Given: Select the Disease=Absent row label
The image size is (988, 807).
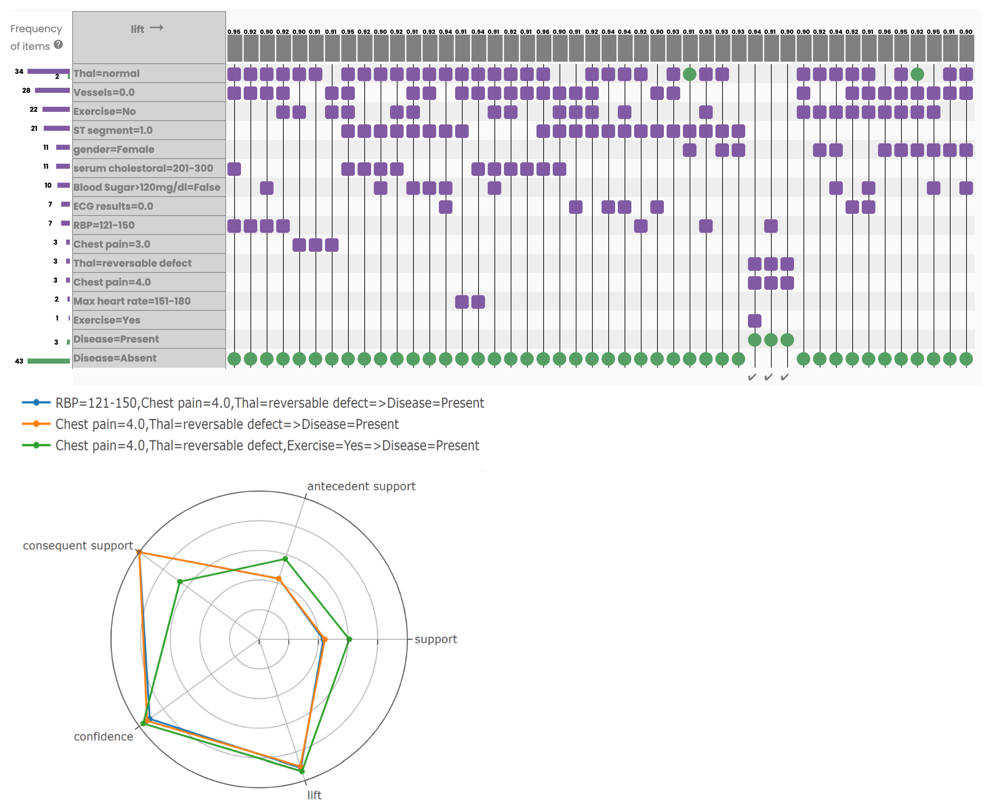Looking at the screenshot, I should (114, 358).
